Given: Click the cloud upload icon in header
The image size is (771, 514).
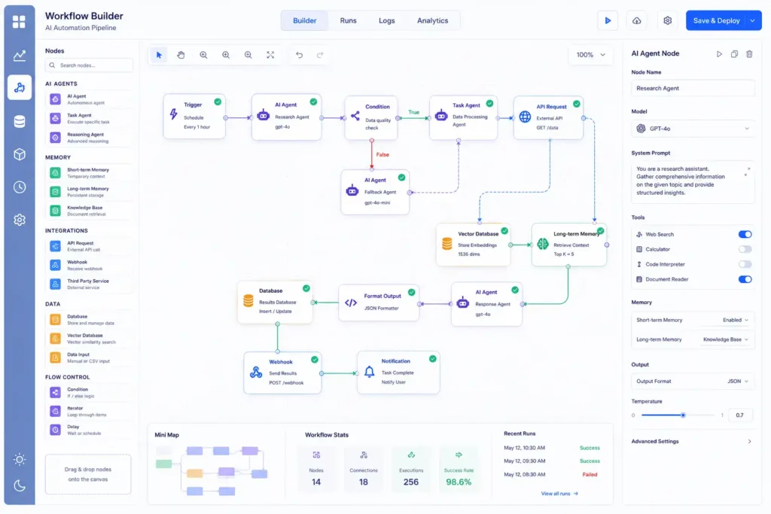Looking at the screenshot, I should 637,20.
